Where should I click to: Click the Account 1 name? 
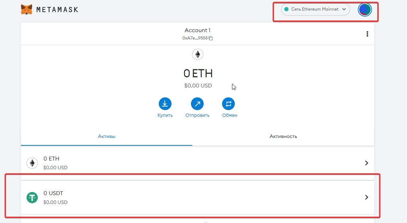197,30
